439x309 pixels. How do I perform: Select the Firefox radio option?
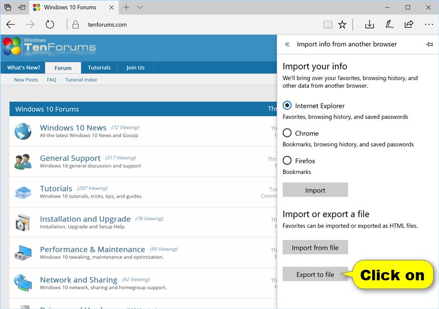[287, 160]
